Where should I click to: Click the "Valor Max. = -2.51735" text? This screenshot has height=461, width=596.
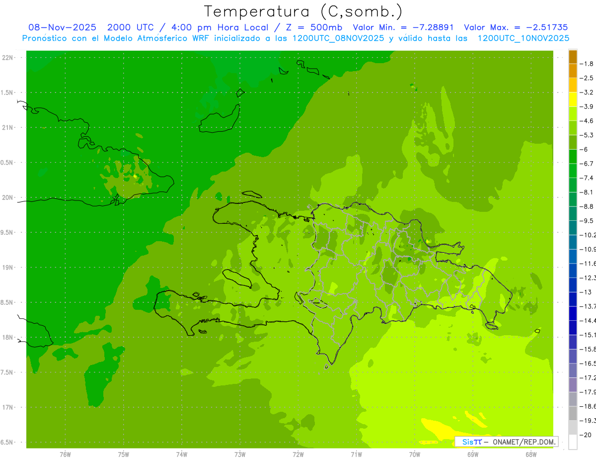pos(516,27)
